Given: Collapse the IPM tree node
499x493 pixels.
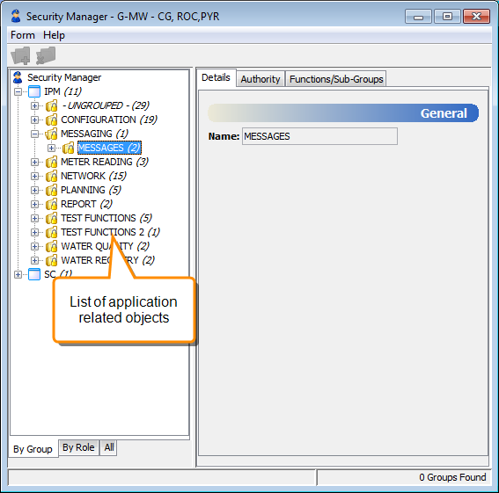Looking at the screenshot, I should click(18, 92).
